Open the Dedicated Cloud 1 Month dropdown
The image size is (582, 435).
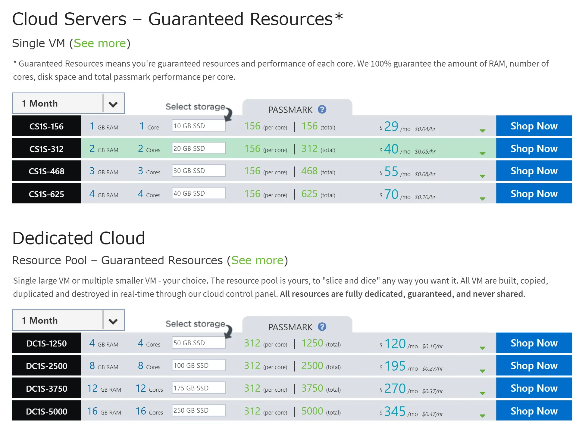click(68, 320)
